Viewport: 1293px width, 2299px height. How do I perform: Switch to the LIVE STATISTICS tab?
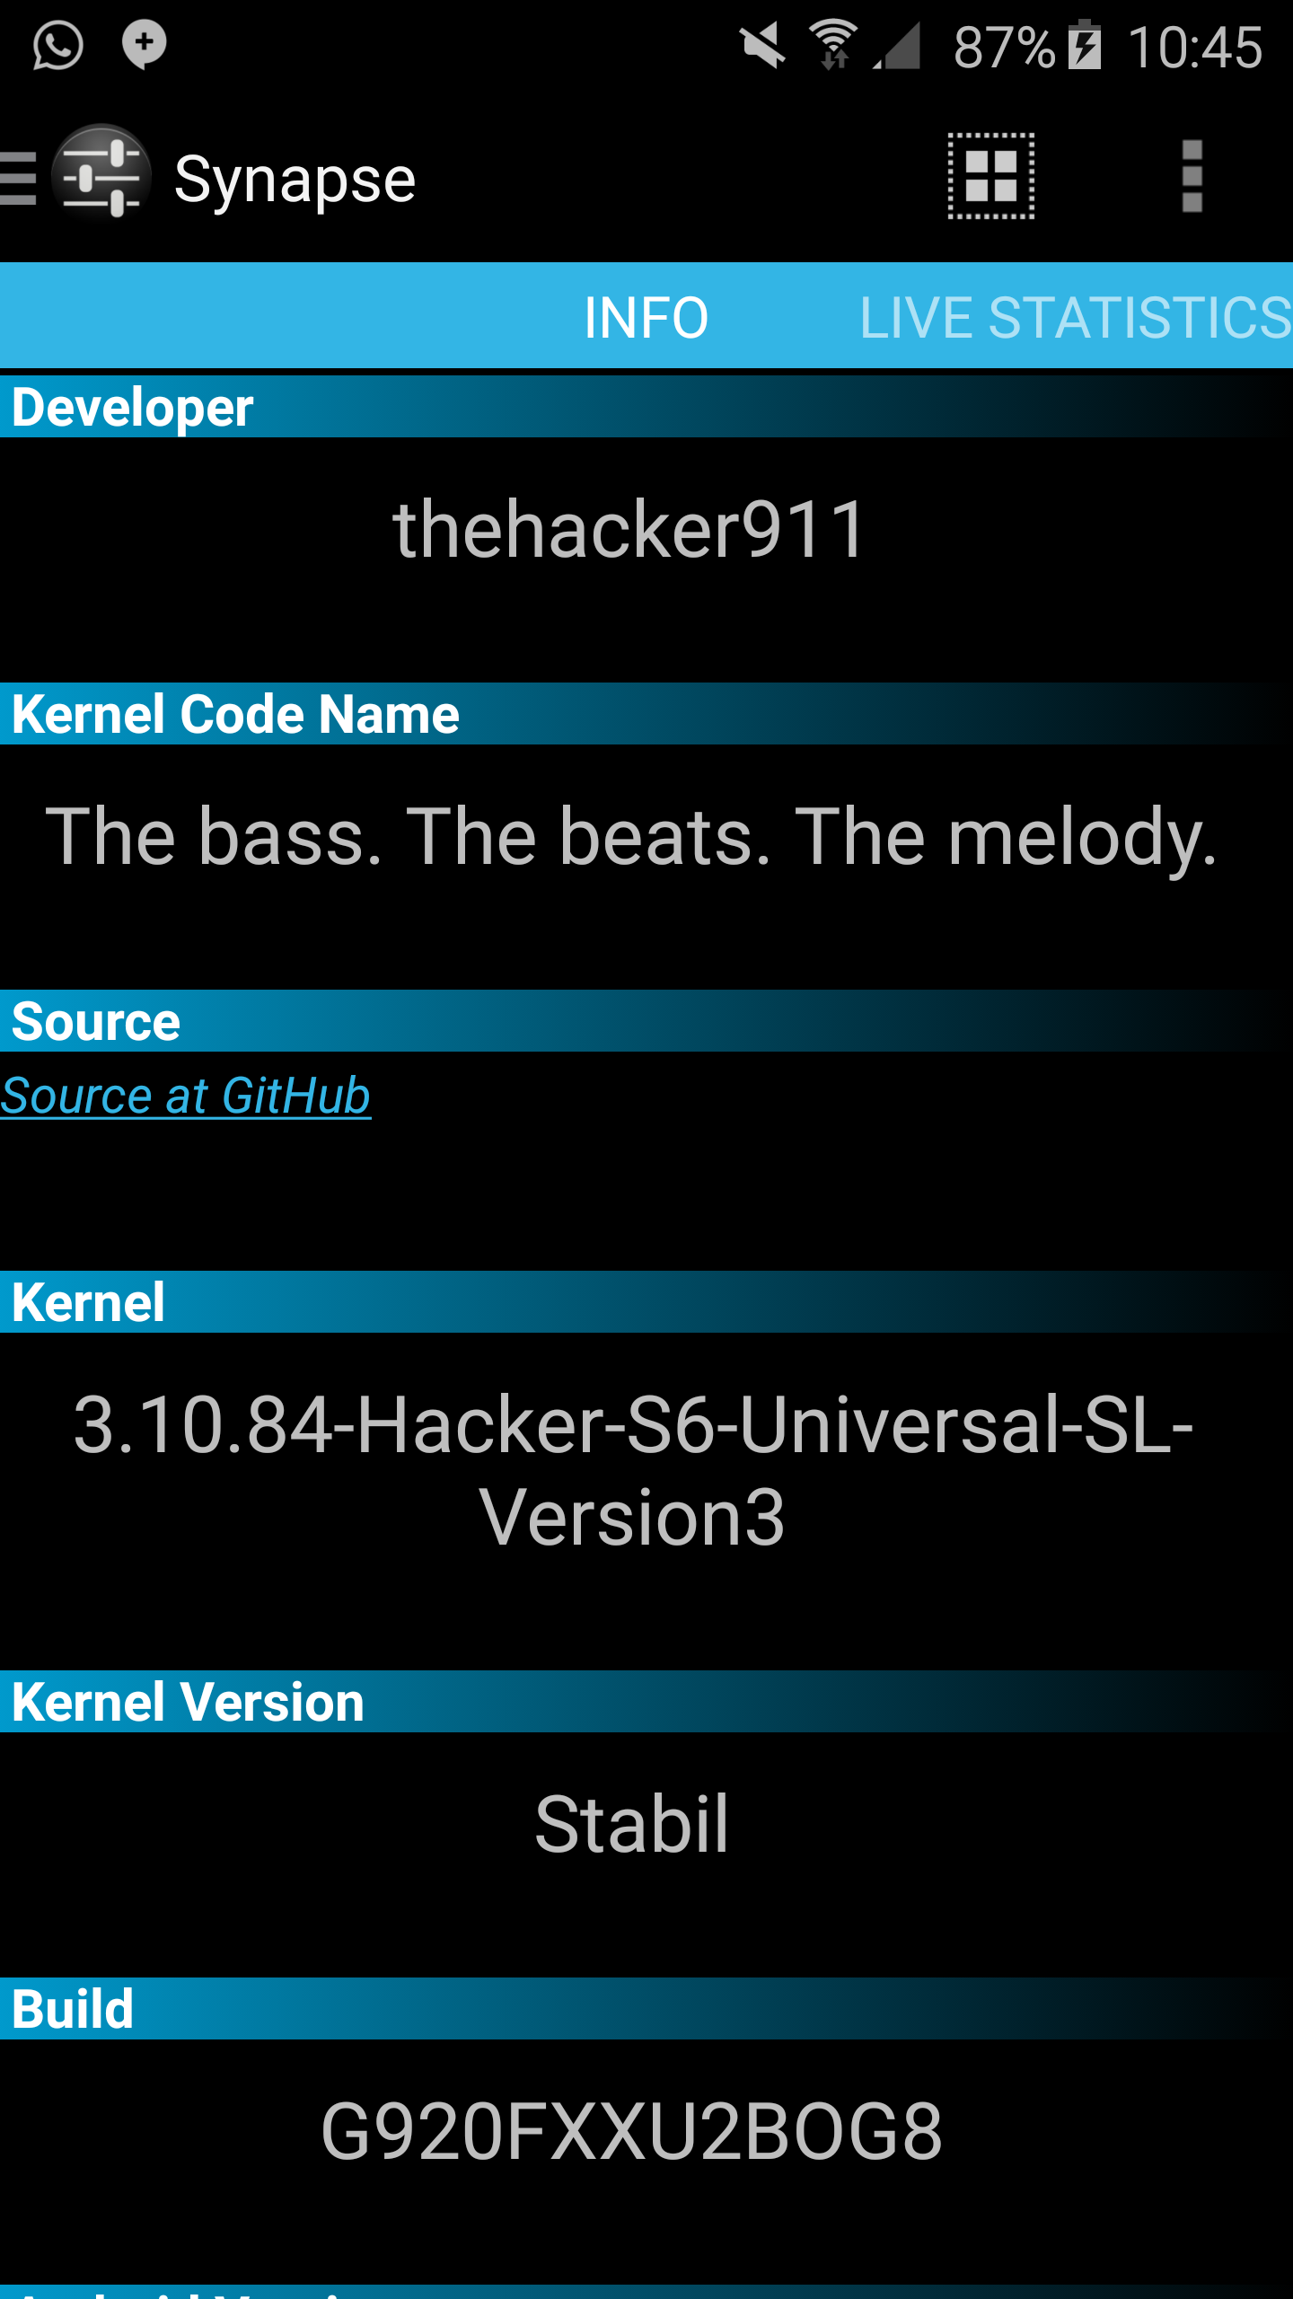point(1076,317)
